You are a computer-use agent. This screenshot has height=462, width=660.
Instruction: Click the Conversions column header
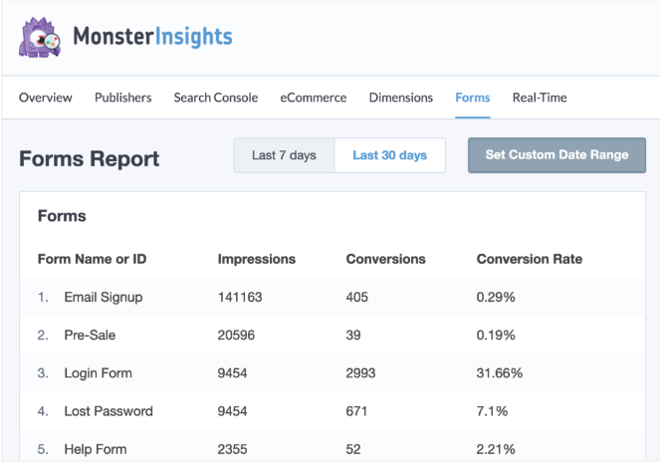coord(386,259)
